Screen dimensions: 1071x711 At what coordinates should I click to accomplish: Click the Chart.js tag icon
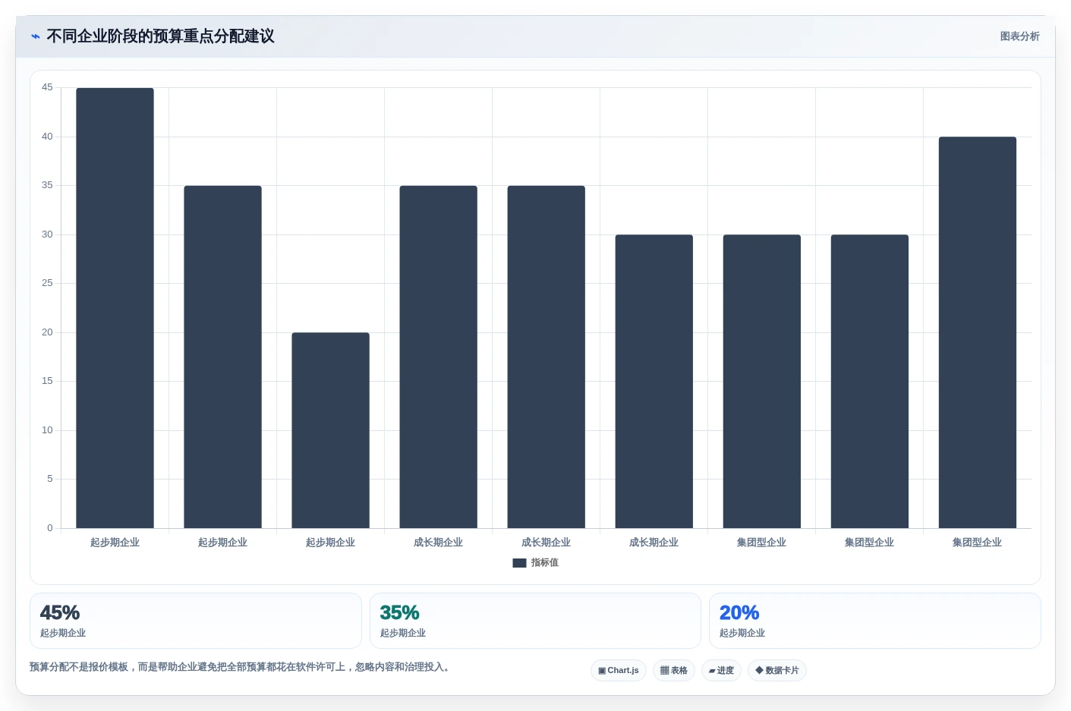click(602, 671)
